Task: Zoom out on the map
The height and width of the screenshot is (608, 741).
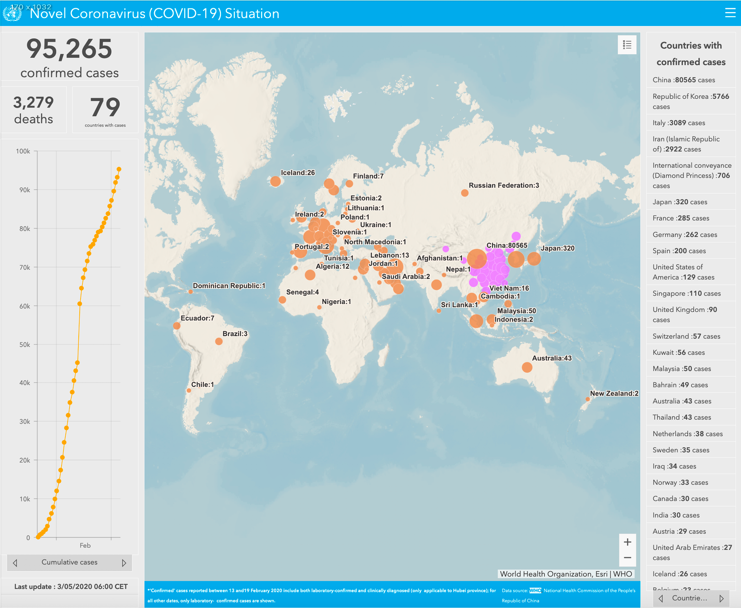Action: [x=628, y=558]
